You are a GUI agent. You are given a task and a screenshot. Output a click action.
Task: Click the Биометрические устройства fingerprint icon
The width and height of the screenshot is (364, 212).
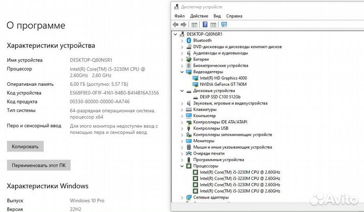pyautogui.click(x=189, y=66)
